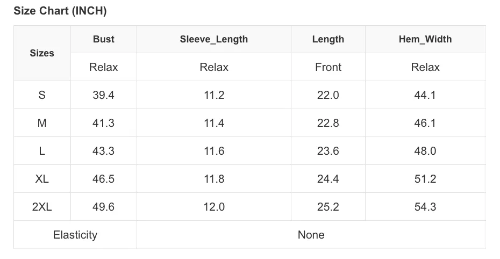Click the bust value 49.6
The image size is (500, 259).
point(104,207)
